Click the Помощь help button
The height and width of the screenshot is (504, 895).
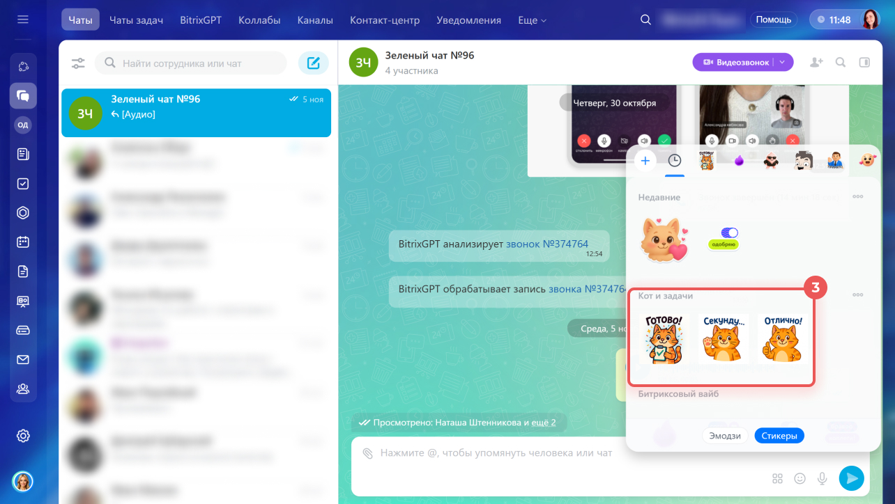tap(774, 19)
